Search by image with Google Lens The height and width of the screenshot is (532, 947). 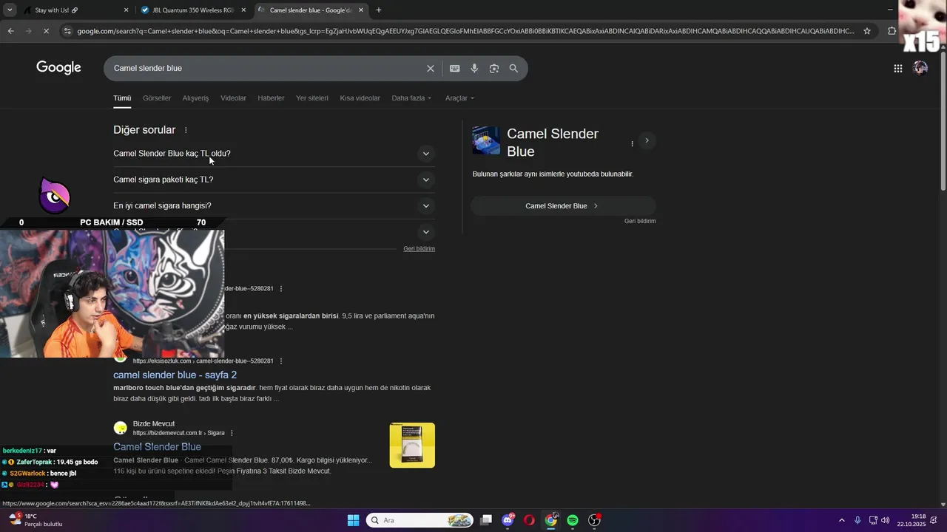pos(493,68)
